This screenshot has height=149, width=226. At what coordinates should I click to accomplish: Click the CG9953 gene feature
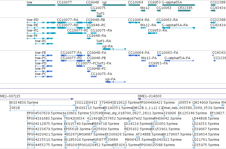tap(152, 5)
